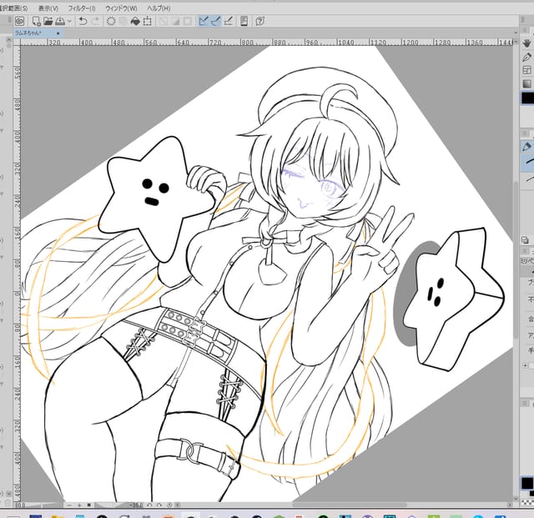Switch to the ラムネちゃん document tab

pos(33,32)
